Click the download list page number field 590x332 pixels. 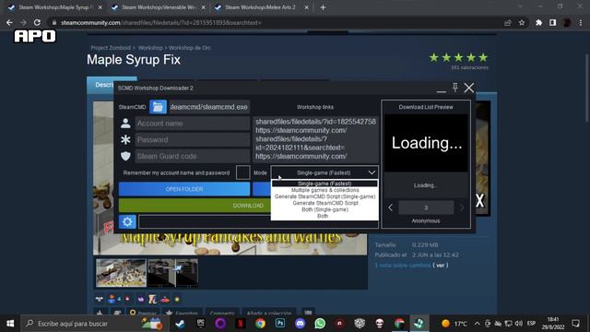pyautogui.click(x=426, y=207)
